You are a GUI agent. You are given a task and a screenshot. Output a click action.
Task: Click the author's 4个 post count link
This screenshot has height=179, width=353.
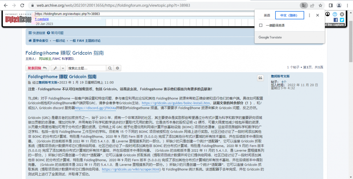click(284, 82)
